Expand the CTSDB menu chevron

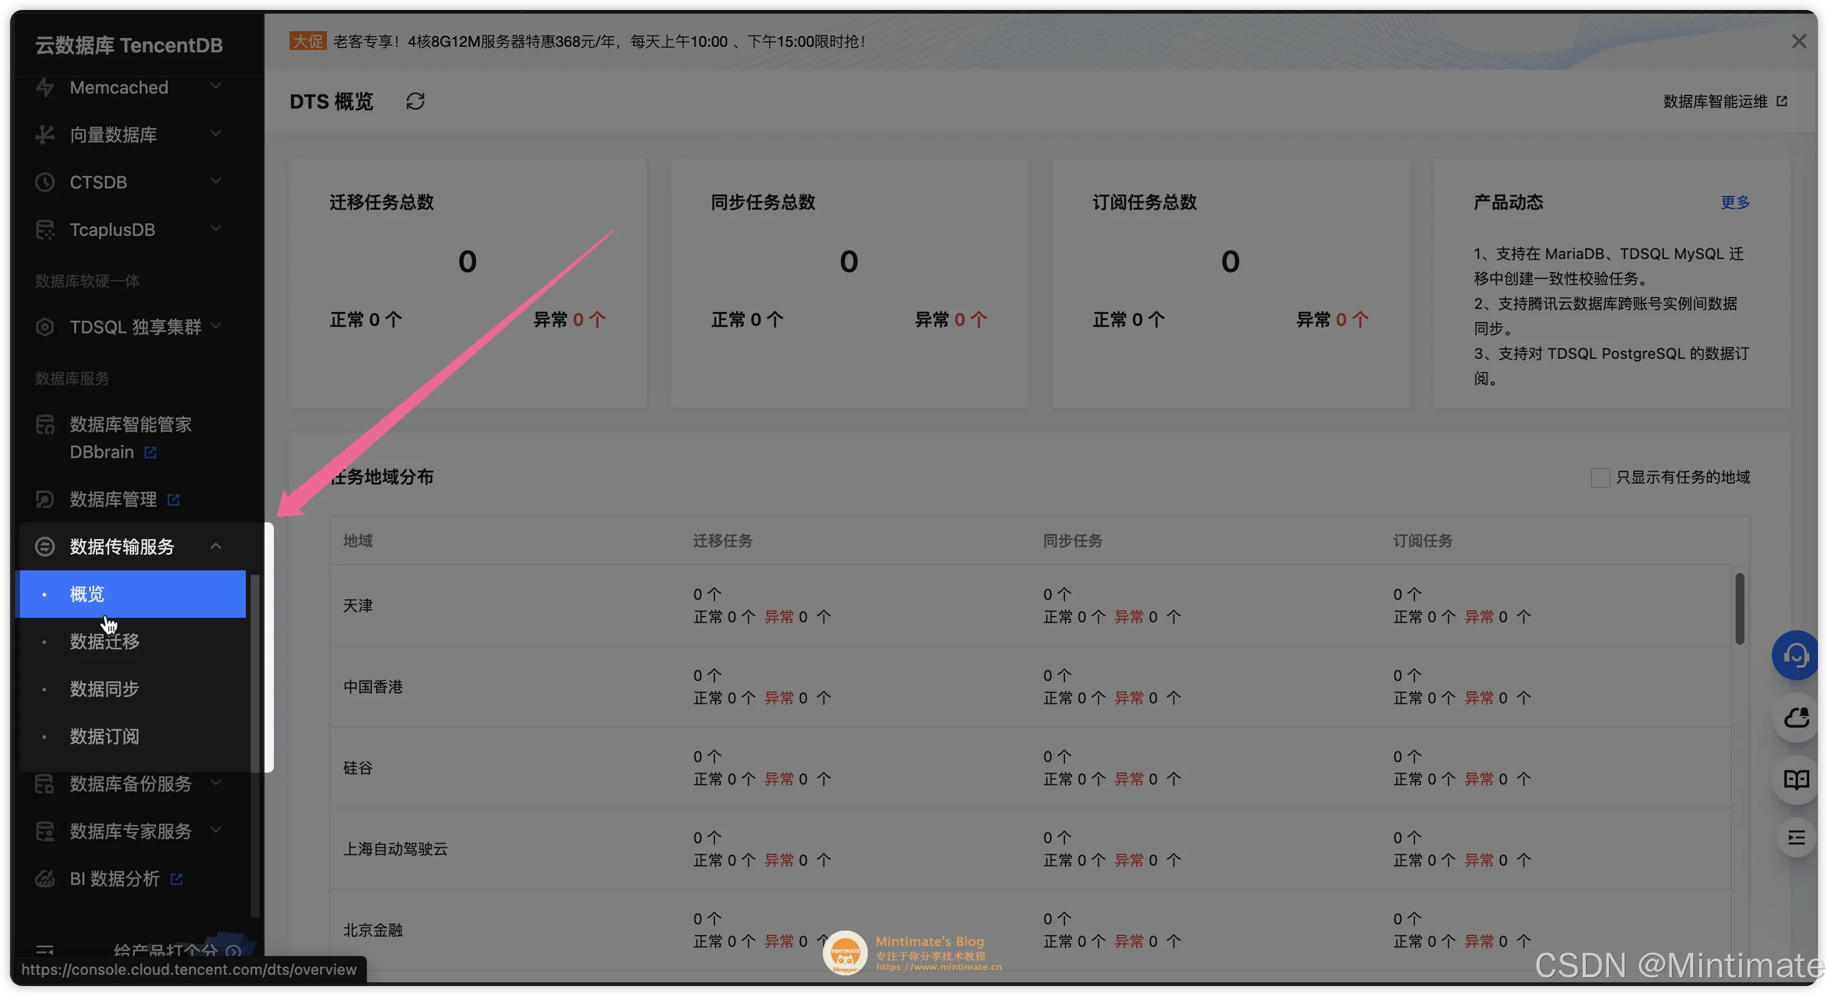(216, 181)
